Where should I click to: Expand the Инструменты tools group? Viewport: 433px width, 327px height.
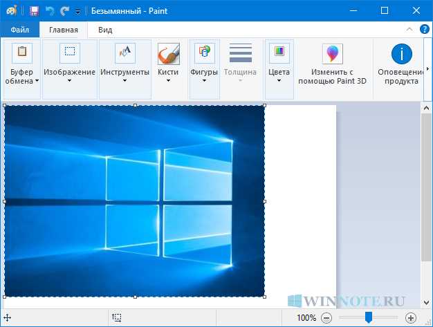tap(125, 64)
